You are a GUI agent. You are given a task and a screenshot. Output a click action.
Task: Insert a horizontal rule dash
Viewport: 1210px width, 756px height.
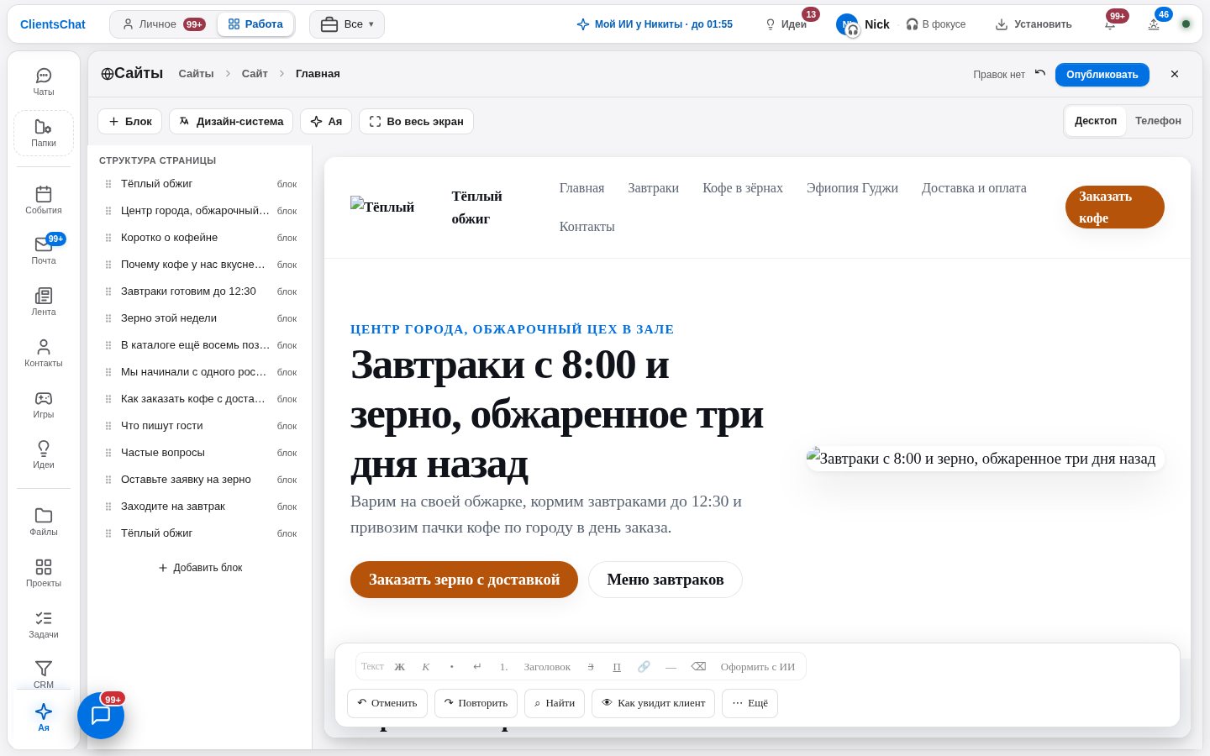click(671, 667)
